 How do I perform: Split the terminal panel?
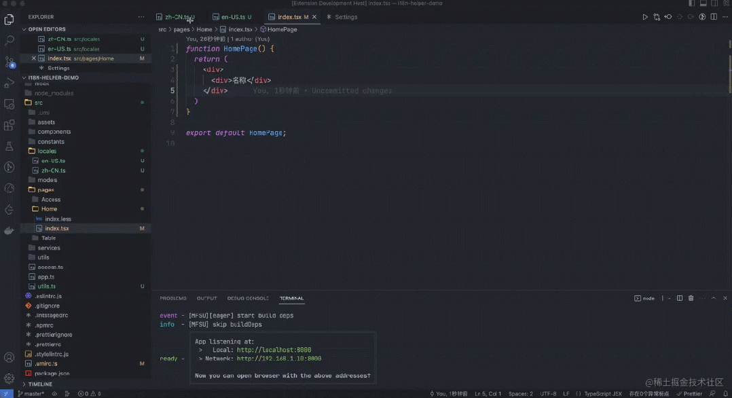(x=680, y=298)
